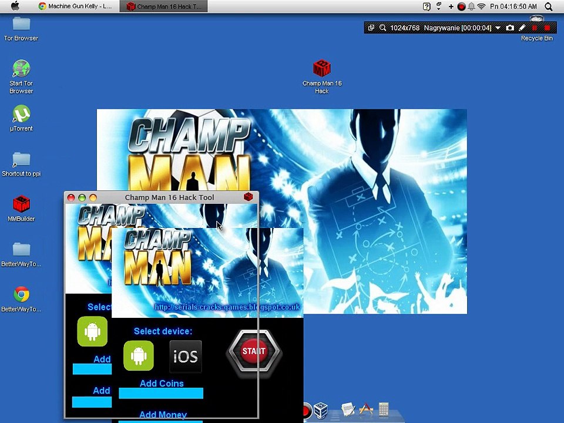Click the 1024x768 resolution label
Image resolution: width=564 pixels, height=423 pixels.
[x=405, y=28]
